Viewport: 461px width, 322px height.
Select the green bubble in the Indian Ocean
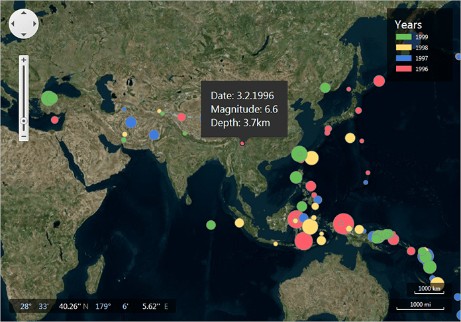click(x=211, y=225)
